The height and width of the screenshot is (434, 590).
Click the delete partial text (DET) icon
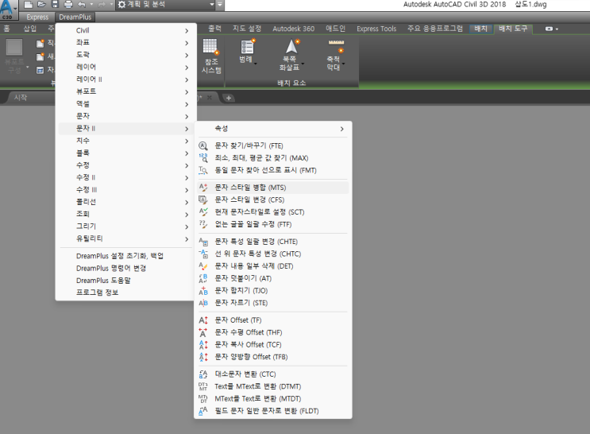tap(203, 266)
